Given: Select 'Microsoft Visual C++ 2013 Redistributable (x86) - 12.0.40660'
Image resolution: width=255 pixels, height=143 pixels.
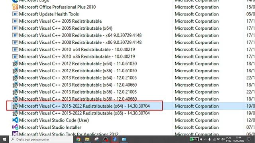Looking at the screenshot, I should (x=78, y=99).
